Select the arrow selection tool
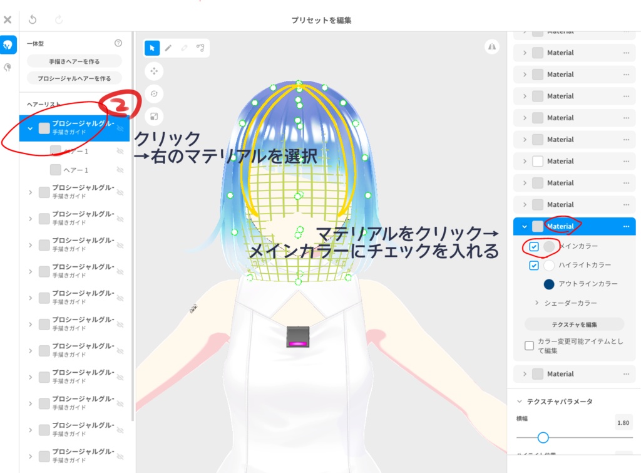This screenshot has width=641, height=473. [x=151, y=48]
